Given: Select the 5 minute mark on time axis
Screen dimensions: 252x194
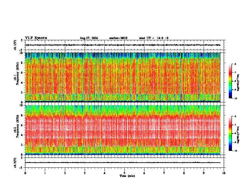Looking at the screenshot, I should (124, 173).
